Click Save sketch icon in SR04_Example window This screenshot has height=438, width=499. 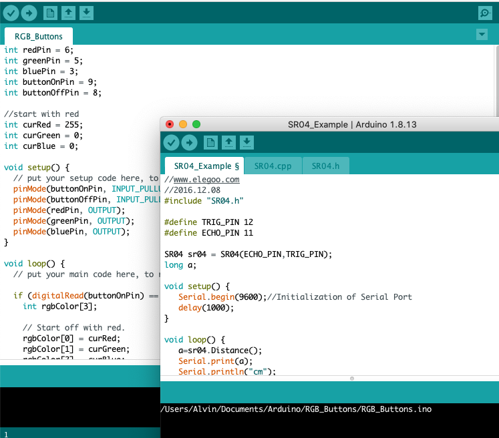[246, 142]
